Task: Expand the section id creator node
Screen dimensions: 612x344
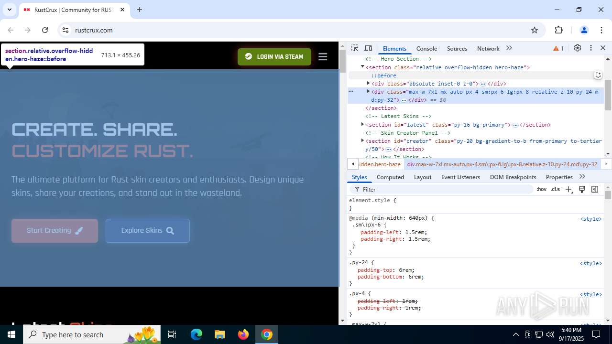Action: pos(362,140)
